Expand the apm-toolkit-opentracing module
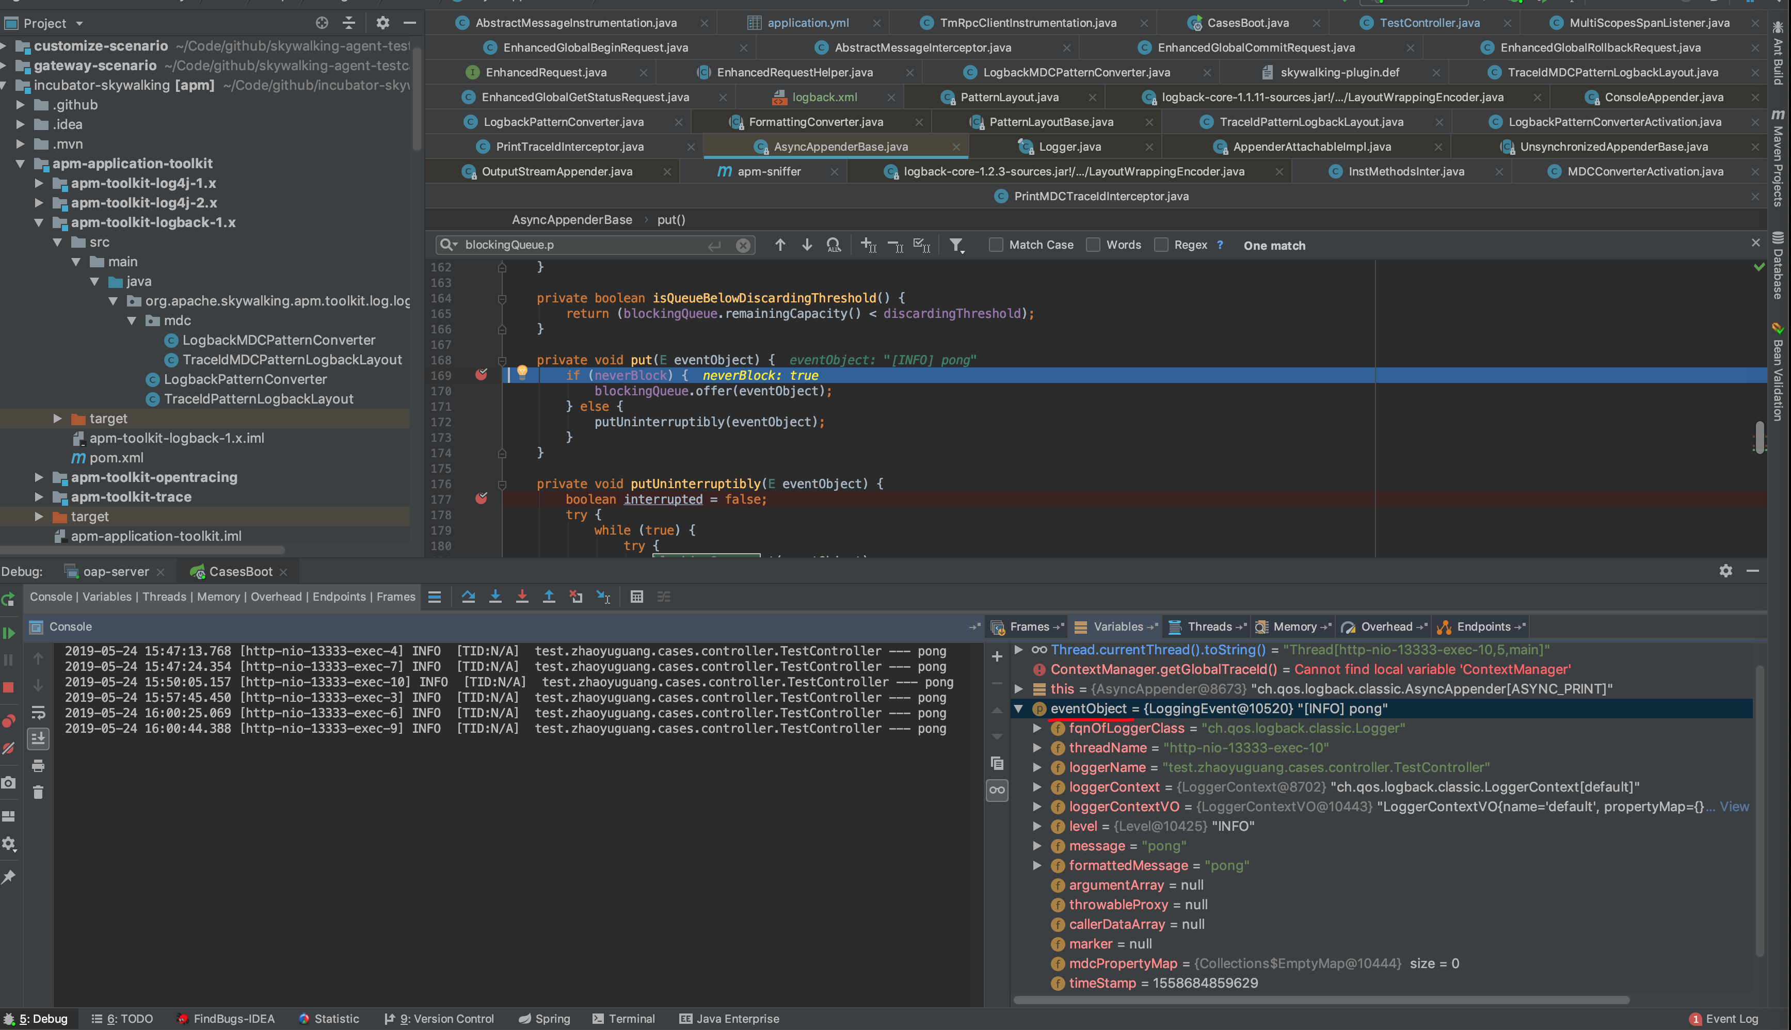1791x1030 pixels. point(39,477)
